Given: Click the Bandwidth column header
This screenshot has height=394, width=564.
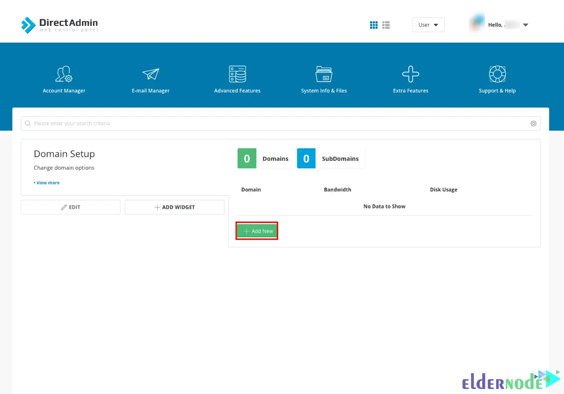Looking at the screenshot, I should (x=338, y=190).
